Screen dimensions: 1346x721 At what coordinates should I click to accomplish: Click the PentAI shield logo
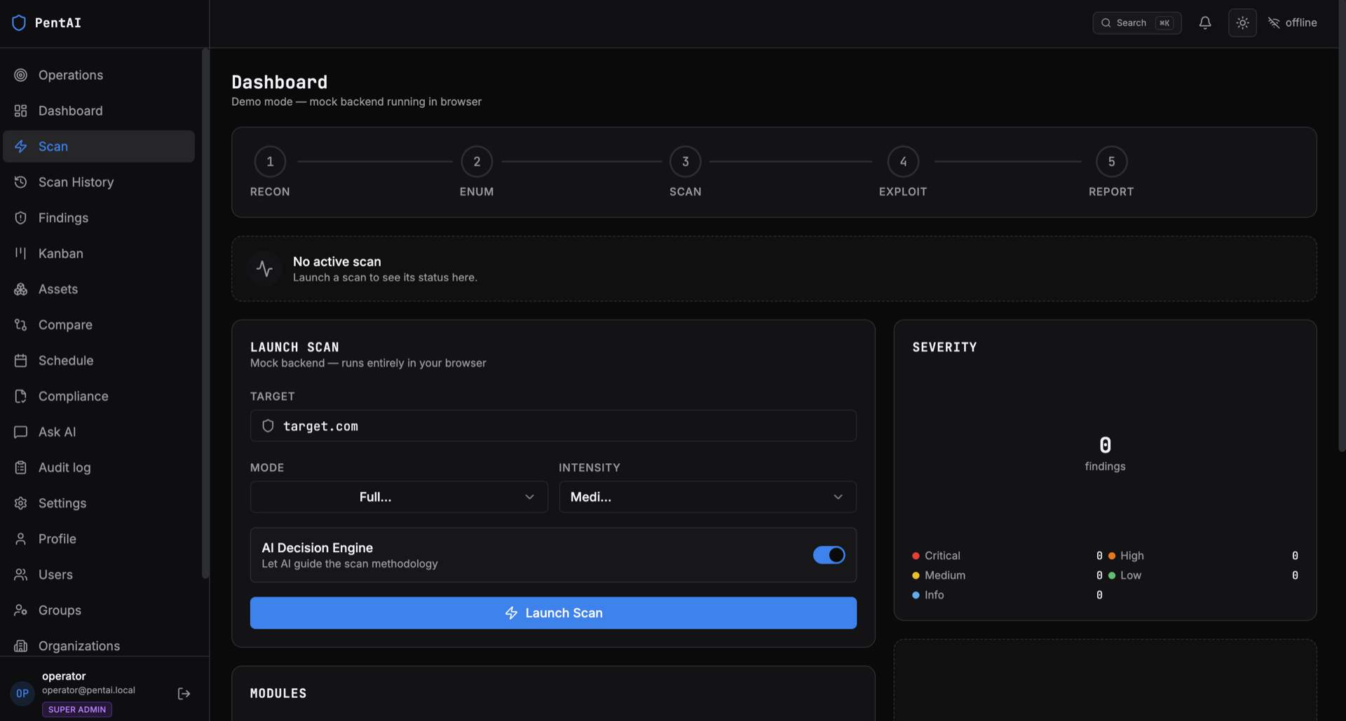pyautogui.click(x=19, y=22)
